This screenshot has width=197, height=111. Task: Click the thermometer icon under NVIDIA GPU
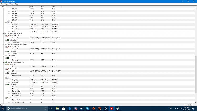tap(8, 69)
